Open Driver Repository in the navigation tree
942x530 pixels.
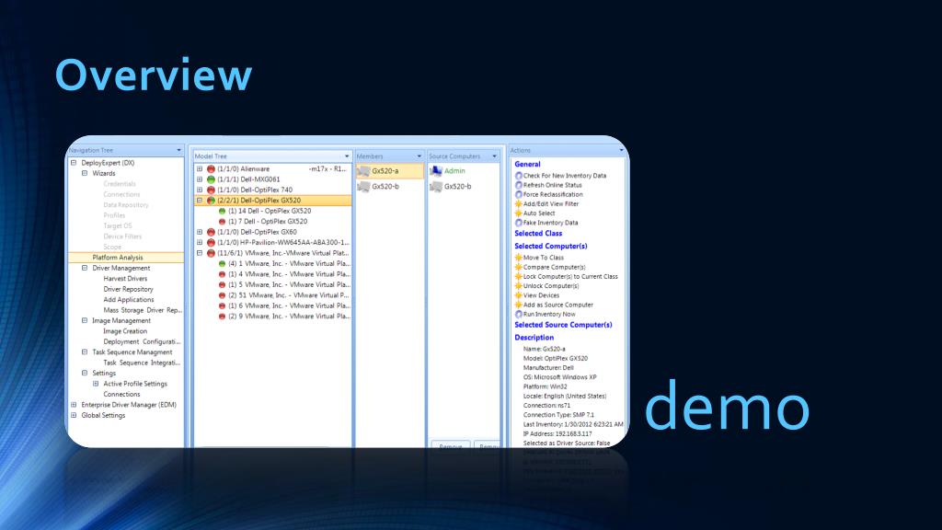click(x=128, y=289)
